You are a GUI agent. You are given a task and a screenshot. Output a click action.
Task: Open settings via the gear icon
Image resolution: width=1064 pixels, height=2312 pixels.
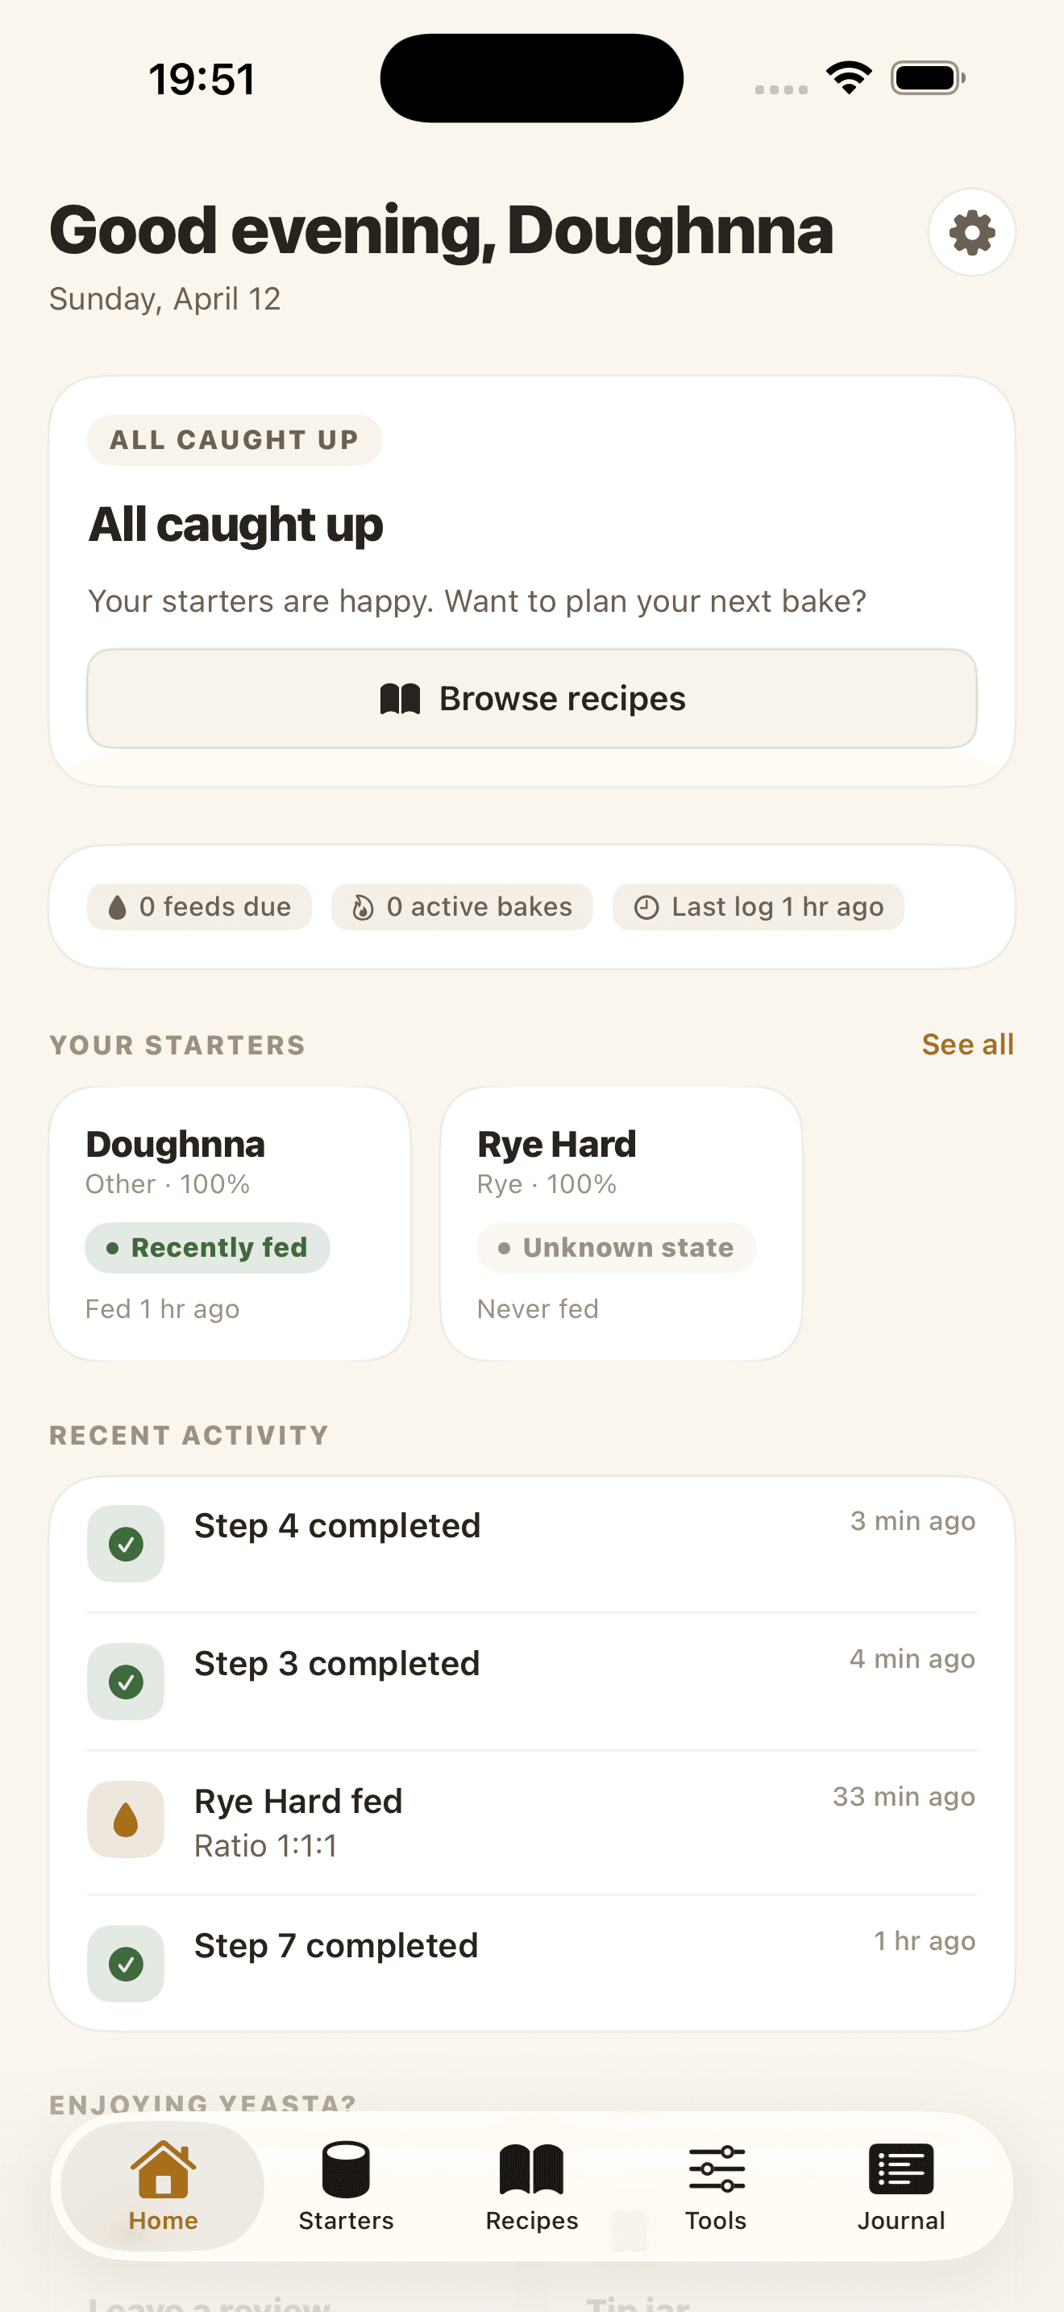(x=971, y=232)
